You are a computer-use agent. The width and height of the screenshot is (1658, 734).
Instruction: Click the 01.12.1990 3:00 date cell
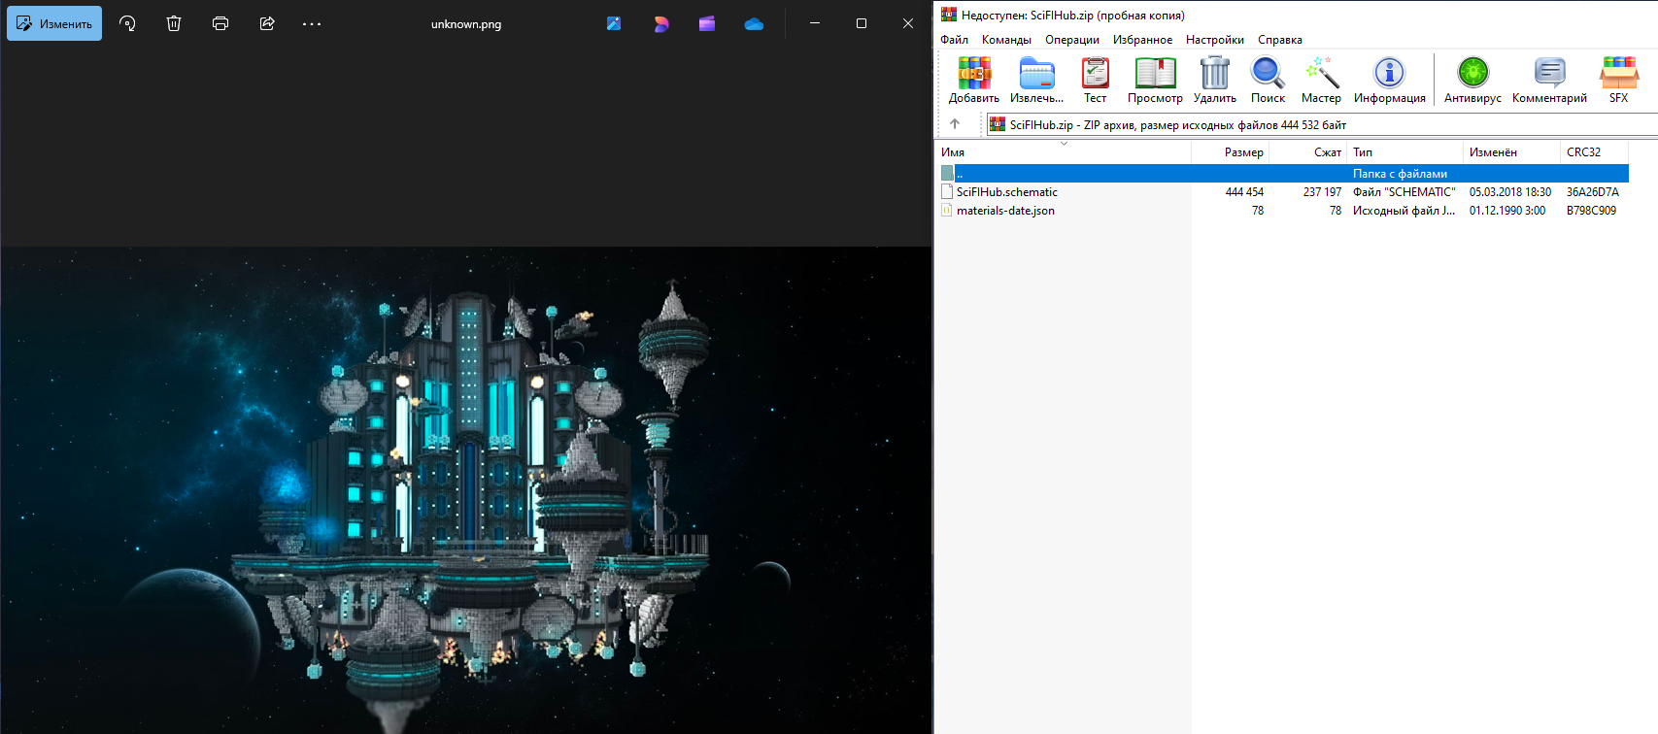pos(1506,211)
